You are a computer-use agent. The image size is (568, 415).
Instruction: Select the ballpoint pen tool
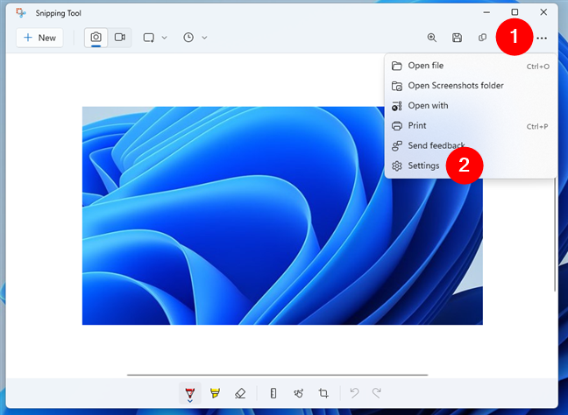tap(190, 393)
